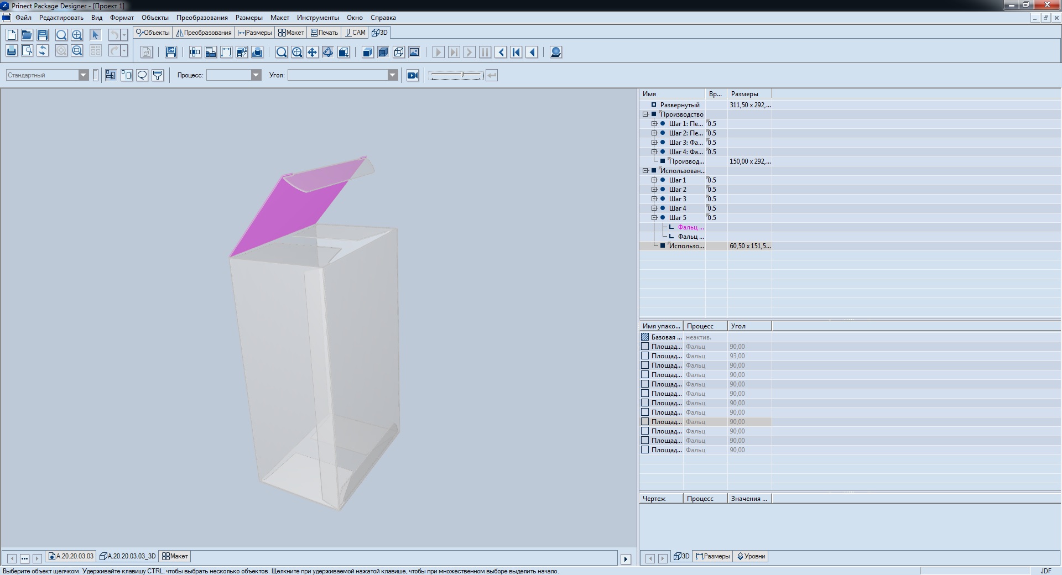Activate the 3D rotate tool

point(328,52)
